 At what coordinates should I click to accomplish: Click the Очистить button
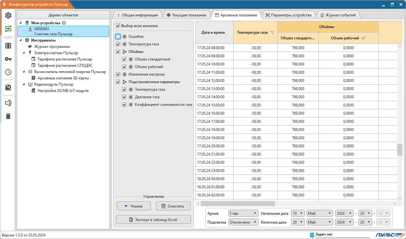click(173, 206)
